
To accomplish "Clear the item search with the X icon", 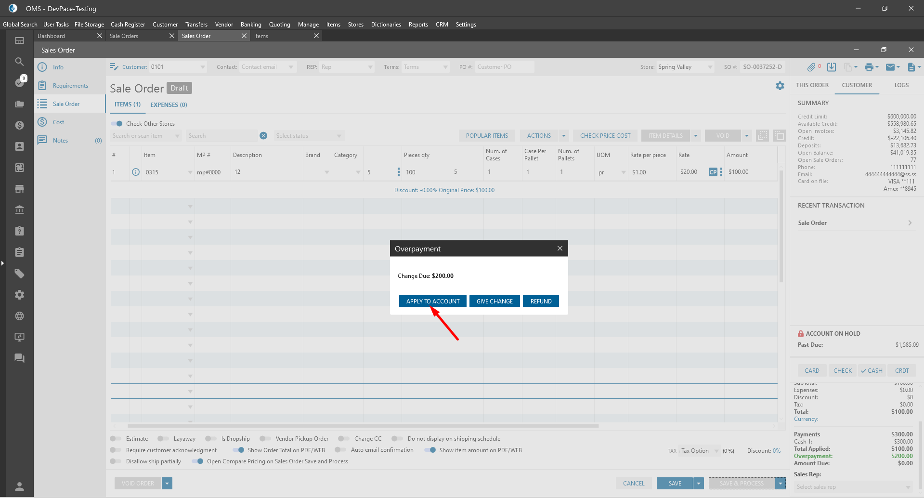I will [263, 136].
